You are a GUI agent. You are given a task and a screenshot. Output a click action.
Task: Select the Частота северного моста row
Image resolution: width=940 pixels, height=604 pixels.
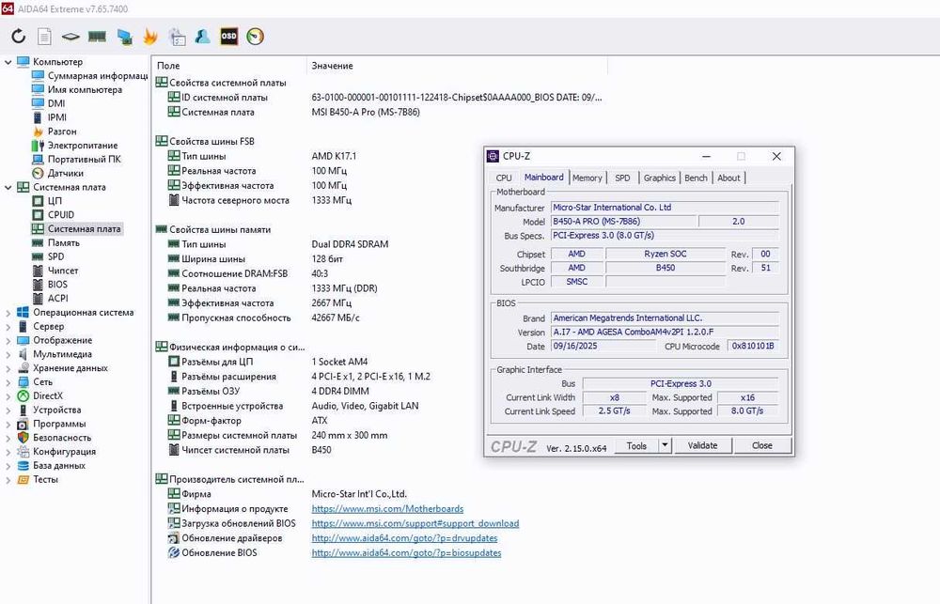click(x=381, y=200)
